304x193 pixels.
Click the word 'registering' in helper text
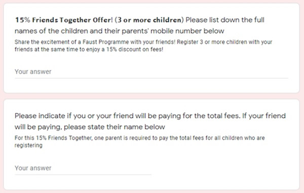[28, 146]
